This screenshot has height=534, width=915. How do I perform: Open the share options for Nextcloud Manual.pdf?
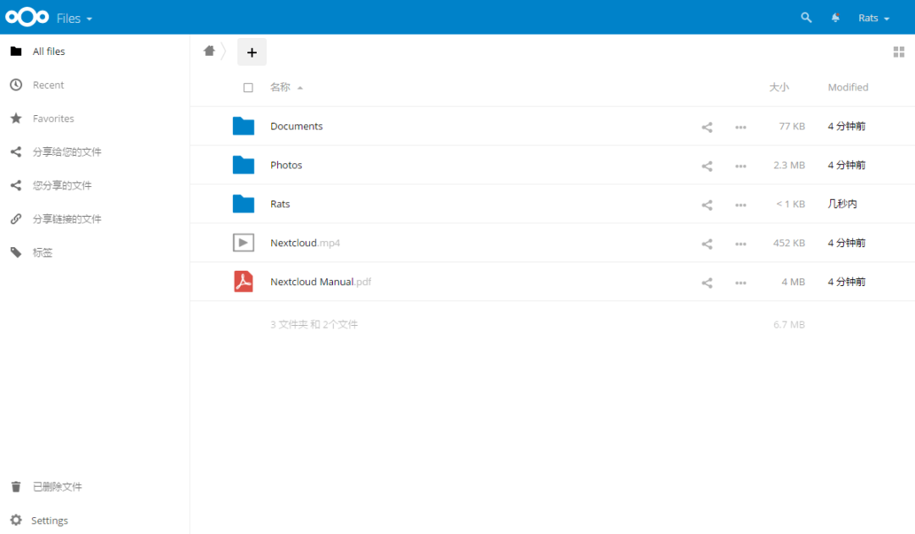coord(707,282)
